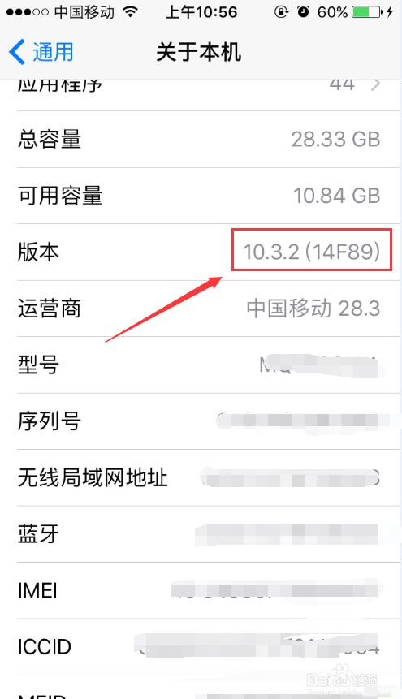Tap the alarm clock status icon
The width and height of the screenshot is (402, 699).
point(304,12)
